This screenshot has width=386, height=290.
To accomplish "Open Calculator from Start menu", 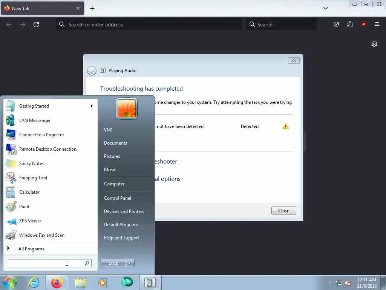I will click(x=51, y=192).
